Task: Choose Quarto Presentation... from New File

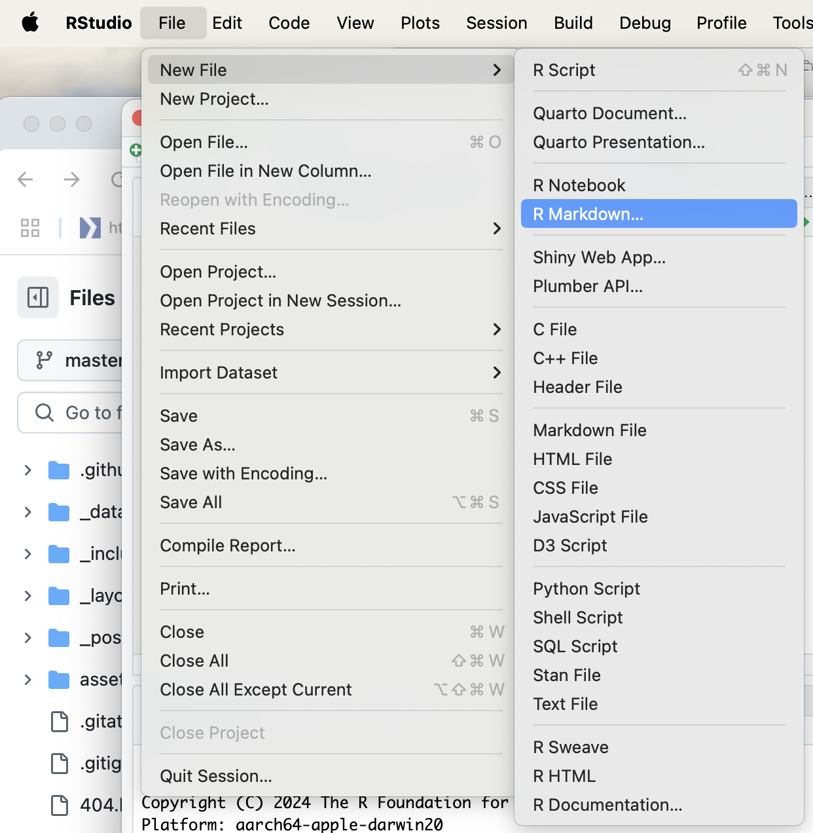Action: click(659, 142)
